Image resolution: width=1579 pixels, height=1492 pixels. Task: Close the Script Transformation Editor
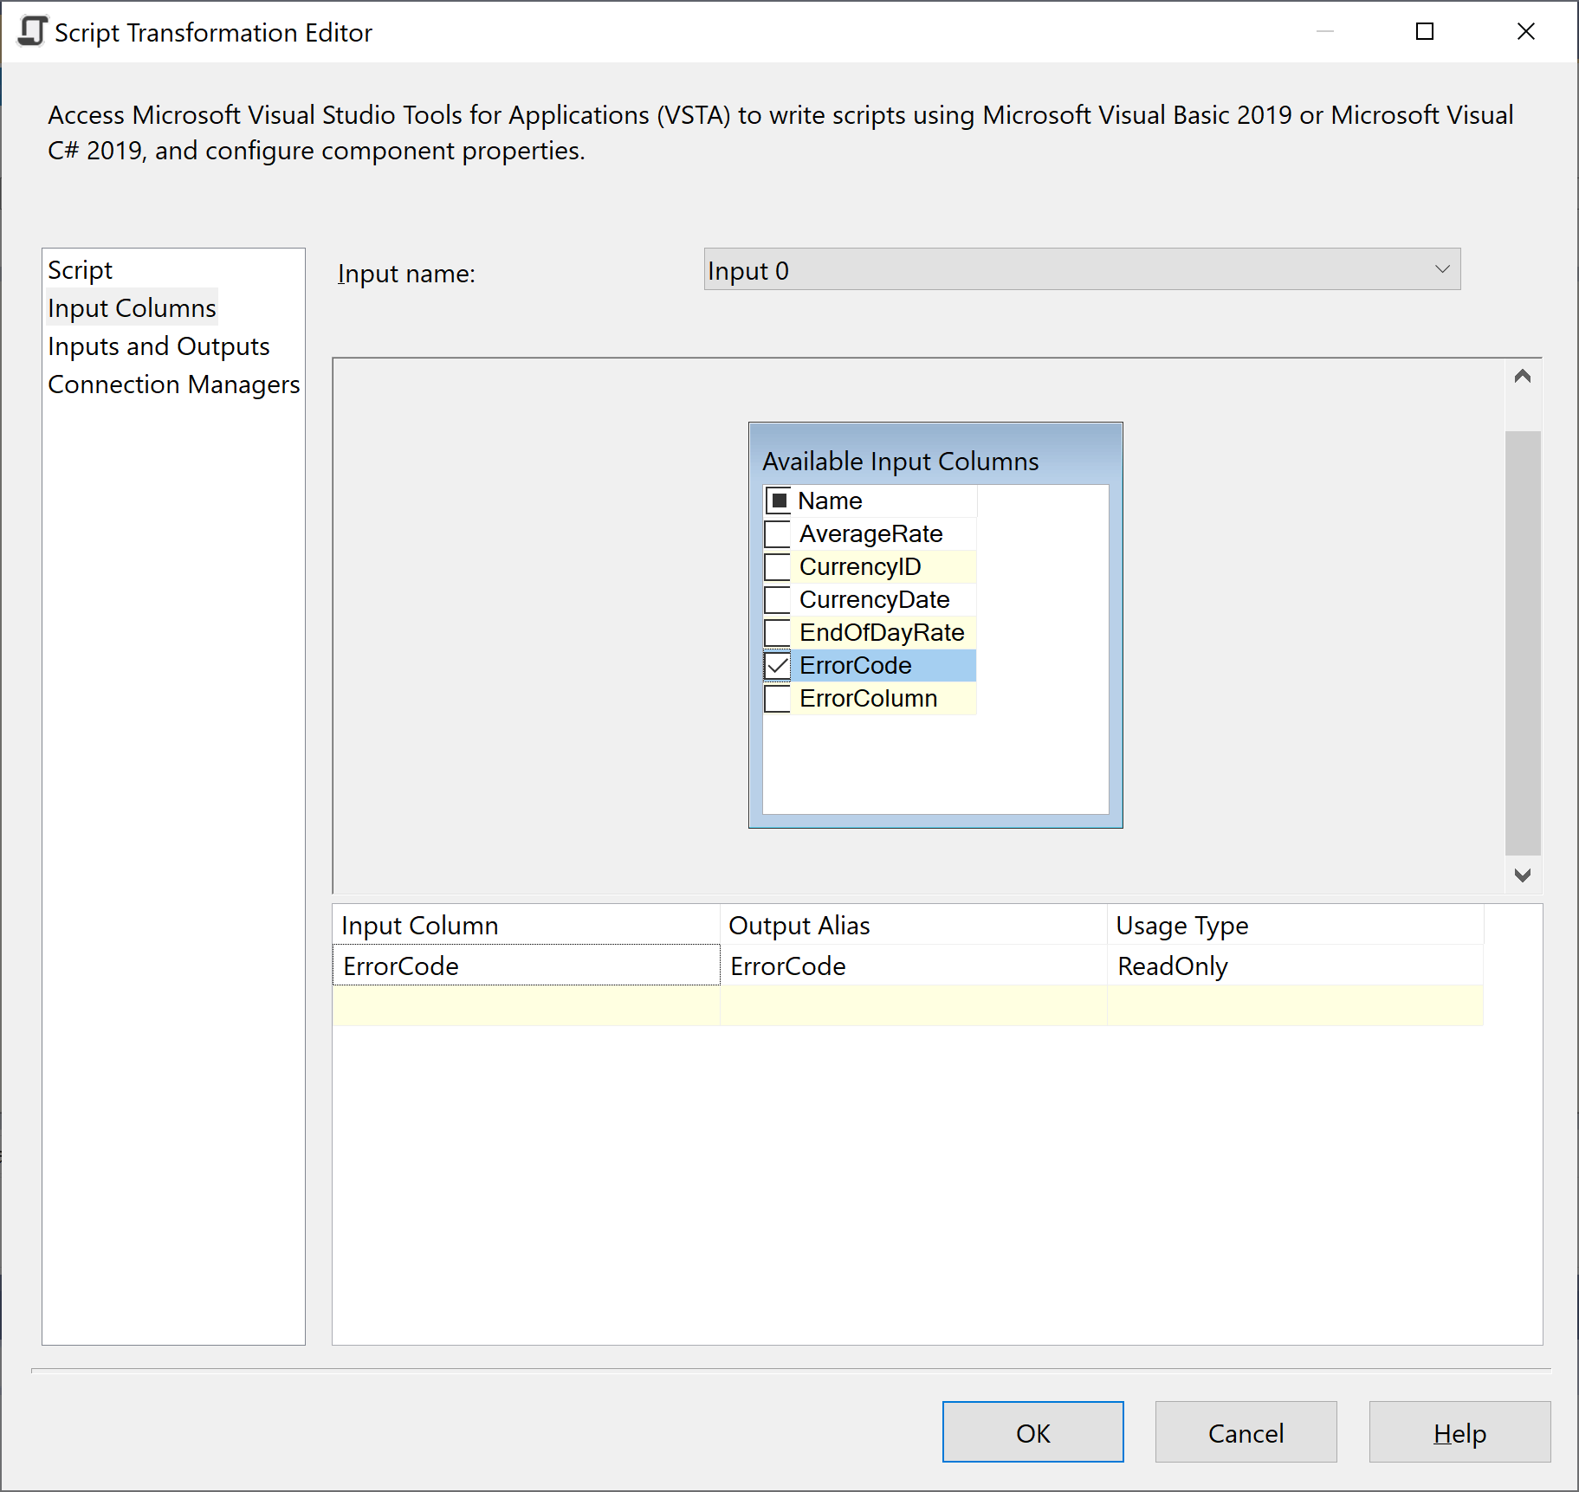pyautogui.click(x=1526, y=31)
